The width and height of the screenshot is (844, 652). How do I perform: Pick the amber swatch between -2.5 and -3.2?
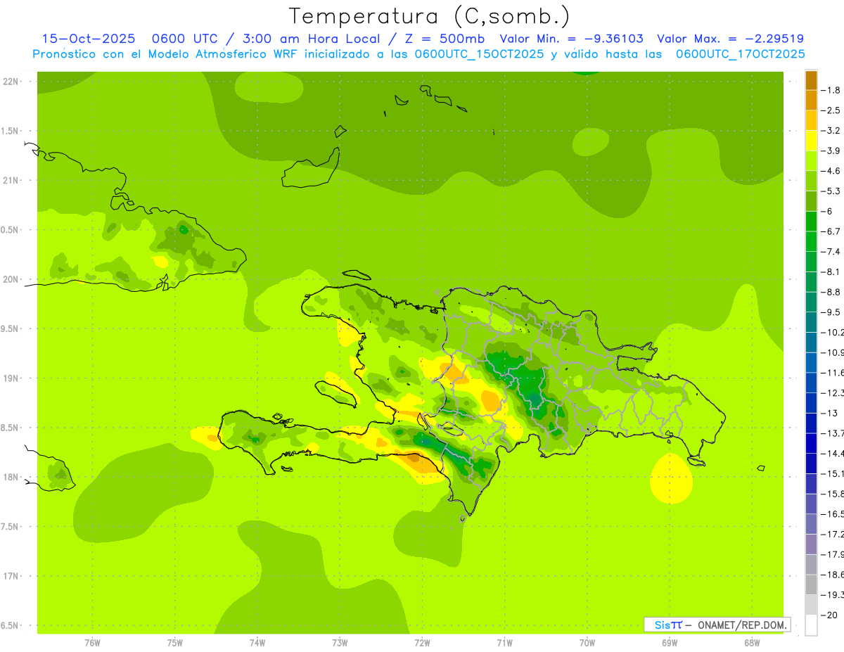pos(811,121)
